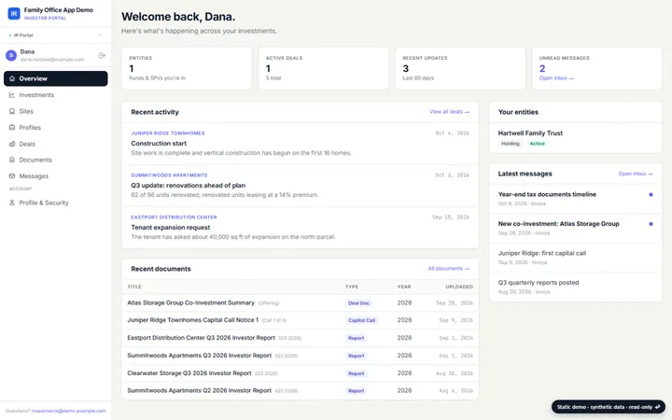
Task: Click the Recent Updates summary card
Action: coord(460,68)
